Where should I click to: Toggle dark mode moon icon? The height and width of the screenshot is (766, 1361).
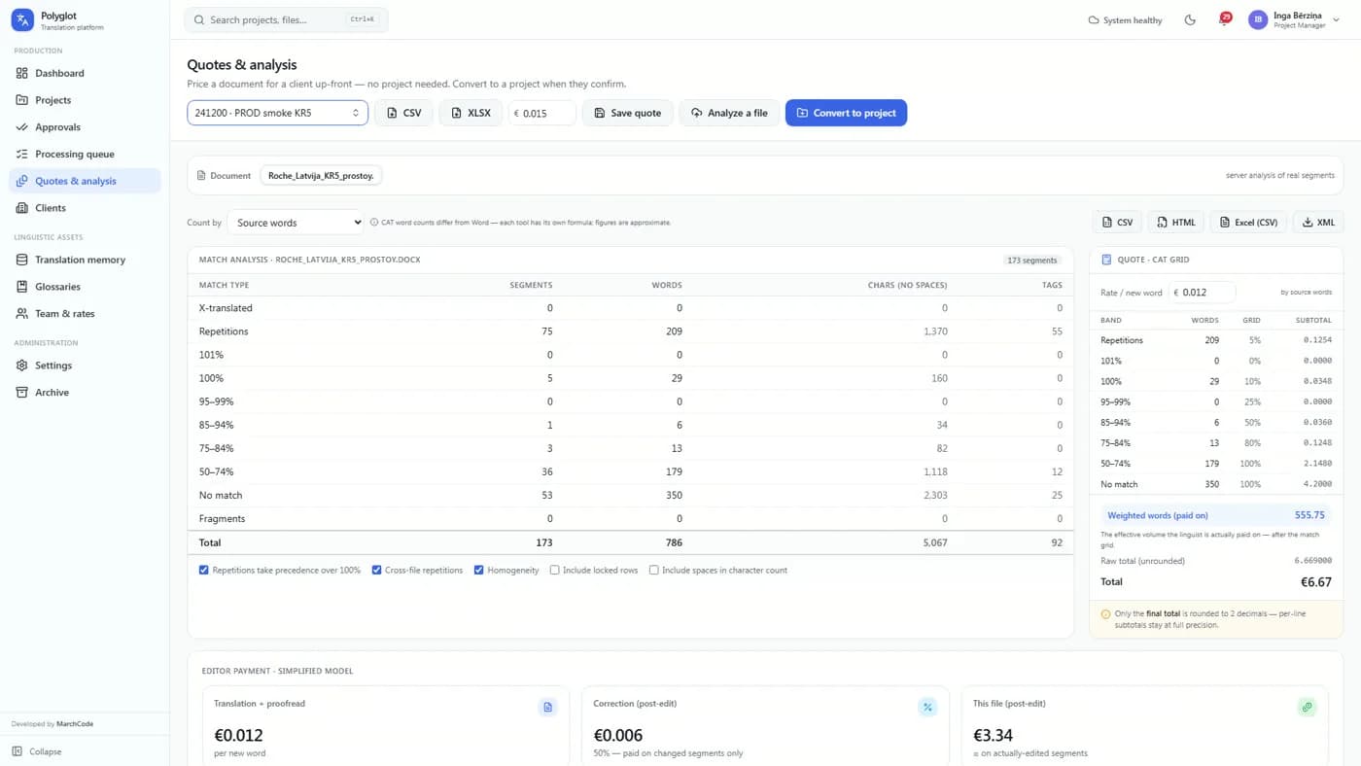[1190, 19]
